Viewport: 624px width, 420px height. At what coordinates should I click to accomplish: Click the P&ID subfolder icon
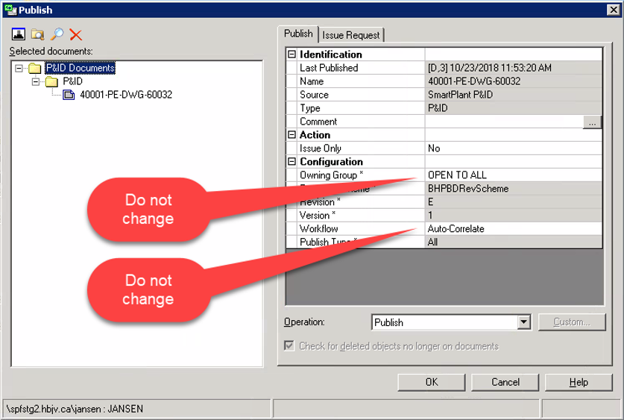click(x=51, y=81)
